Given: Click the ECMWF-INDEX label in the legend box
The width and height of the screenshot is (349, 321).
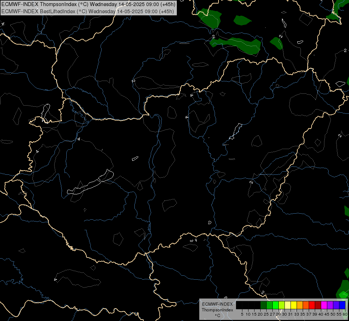Looking at the screenshot, I should 217,304.
